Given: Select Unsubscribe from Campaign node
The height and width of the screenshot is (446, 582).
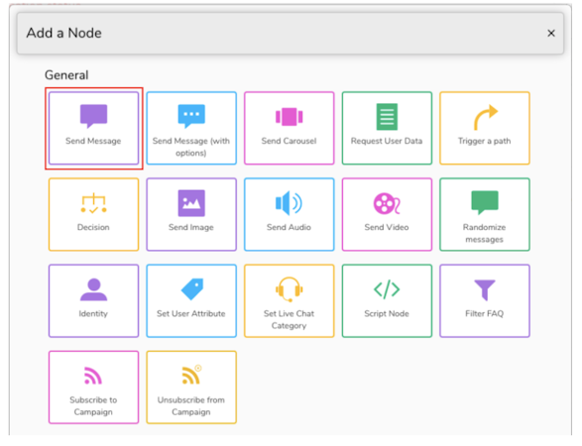Looking at the screenshot, I should [191, 388].
